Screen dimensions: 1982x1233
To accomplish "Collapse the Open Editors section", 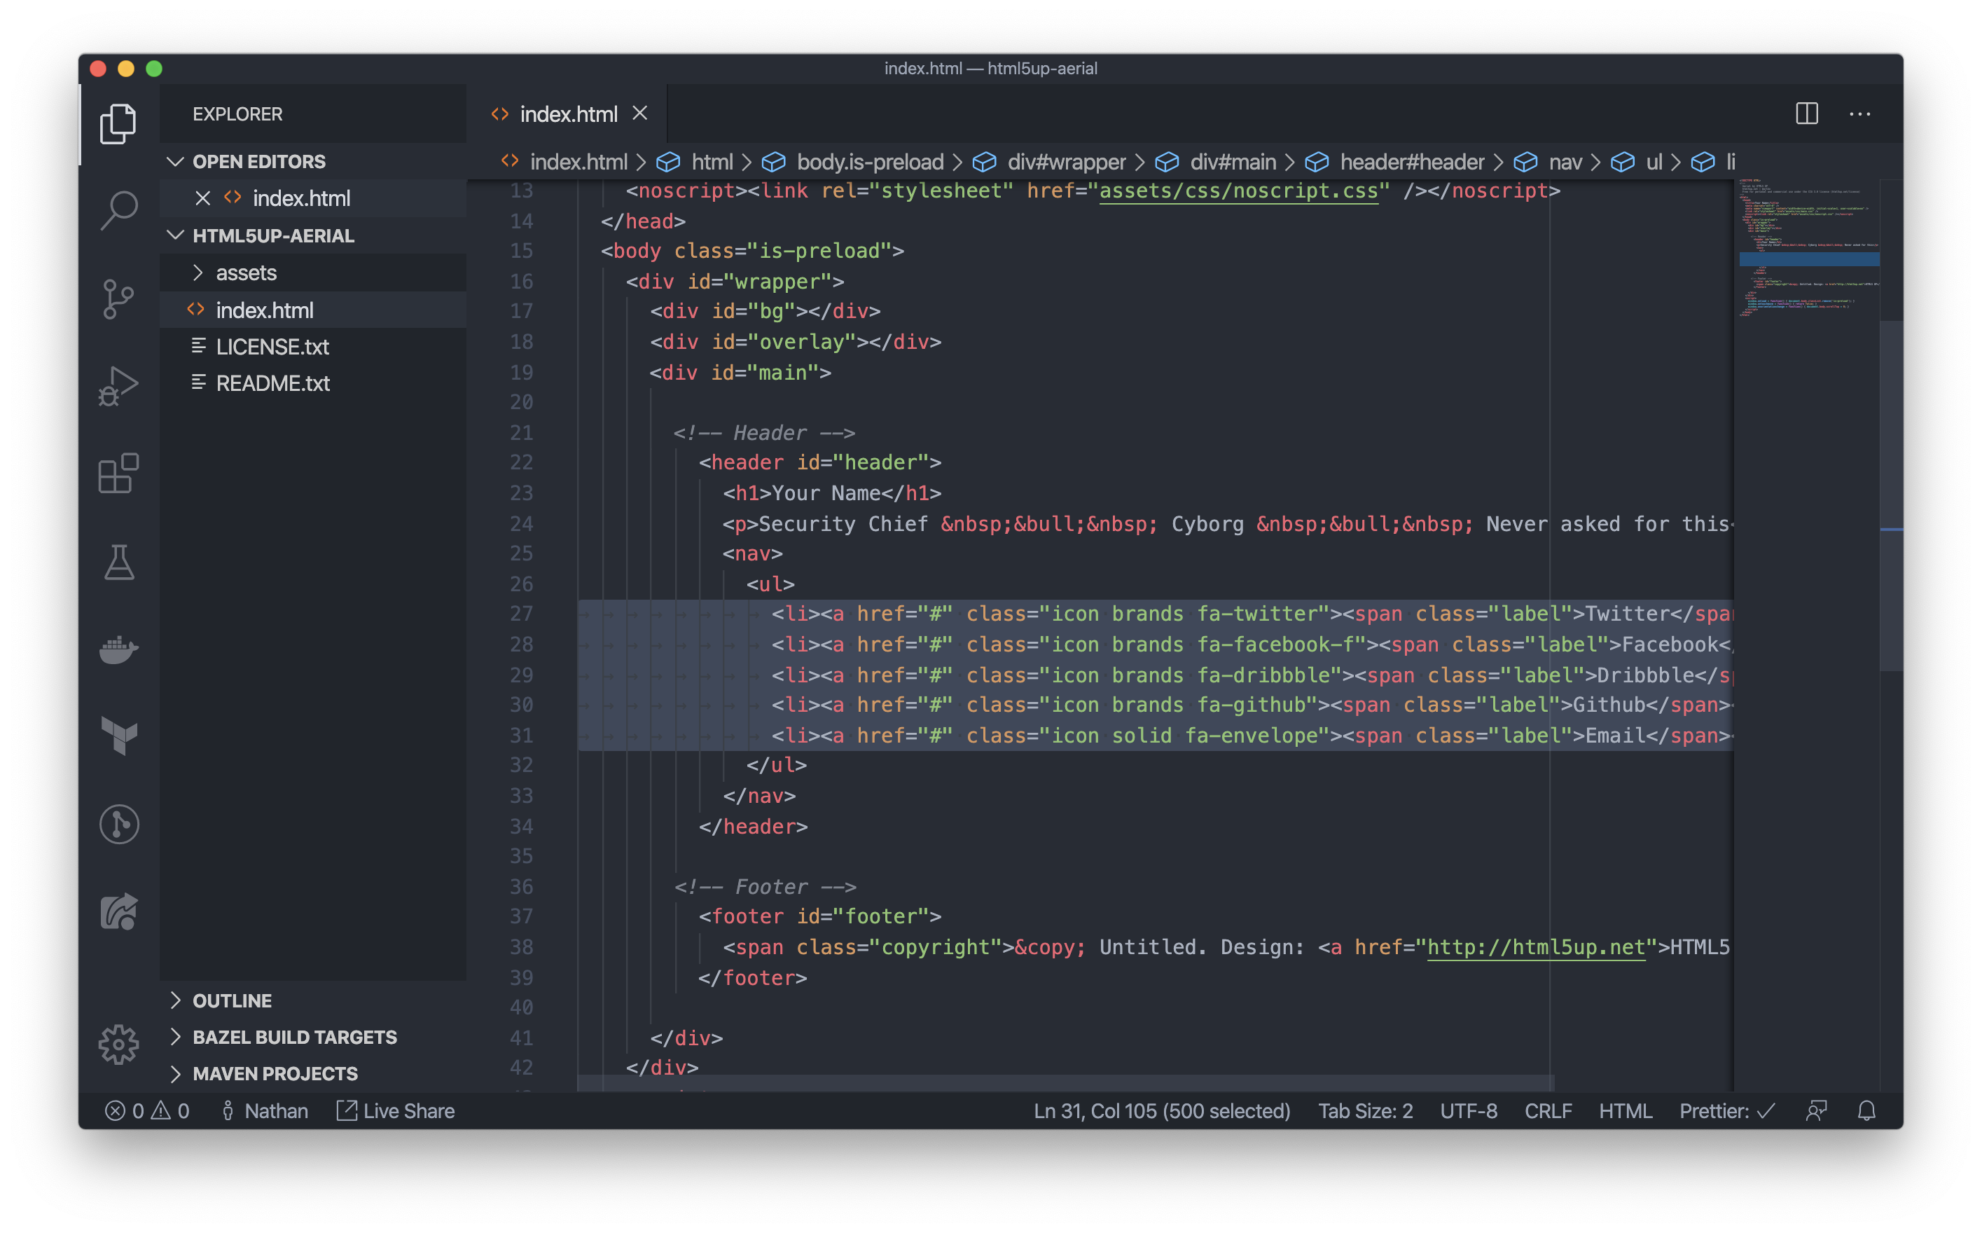I will [x=258, y=161].
